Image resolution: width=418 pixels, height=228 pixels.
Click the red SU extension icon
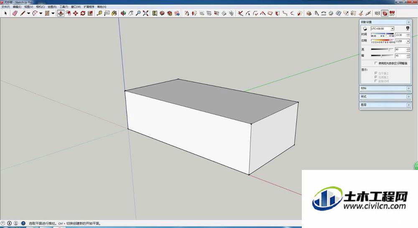[392, 13]
